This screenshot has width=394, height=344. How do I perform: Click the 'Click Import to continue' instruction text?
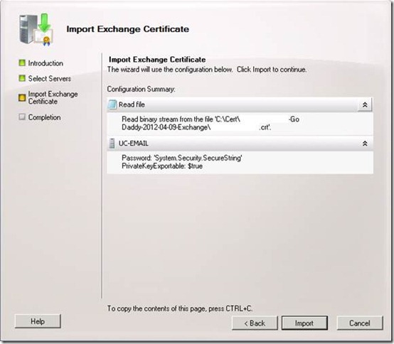(272, 70)
